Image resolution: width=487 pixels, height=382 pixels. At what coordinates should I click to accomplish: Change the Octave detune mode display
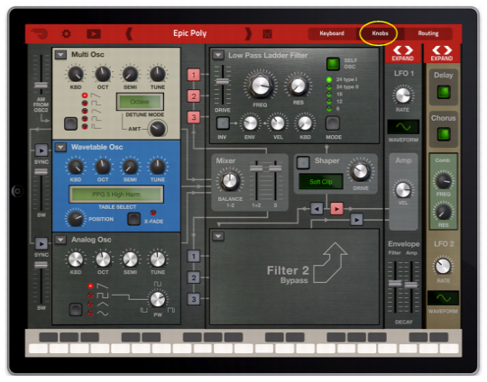click(x=140, y=102)
